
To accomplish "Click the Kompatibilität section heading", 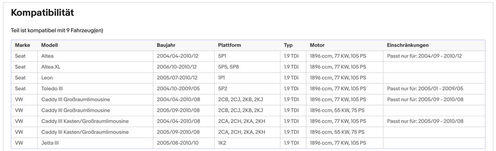I will [x=42, y=13].
